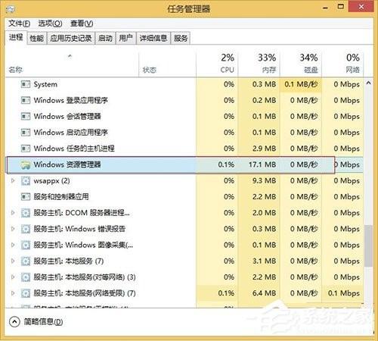Click the wsappx (2) gear icon

tap(26, 180)
